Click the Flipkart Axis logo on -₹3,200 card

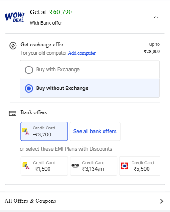(26, 131)
